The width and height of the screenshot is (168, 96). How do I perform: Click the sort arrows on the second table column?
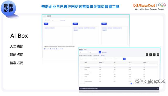click(103, 62)
